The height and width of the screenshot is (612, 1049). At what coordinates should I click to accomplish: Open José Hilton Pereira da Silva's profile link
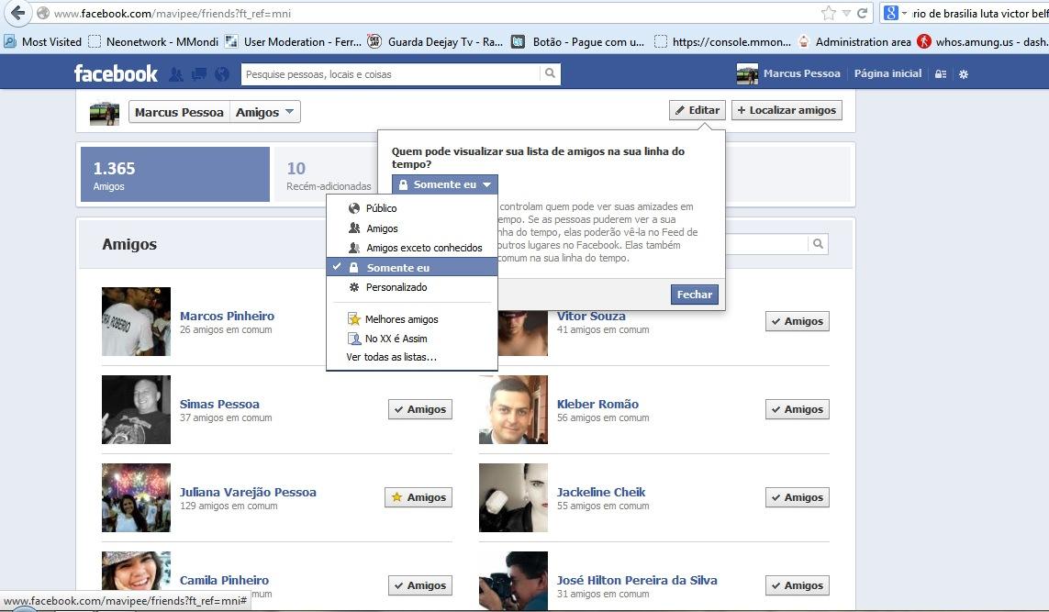[637, 580]
